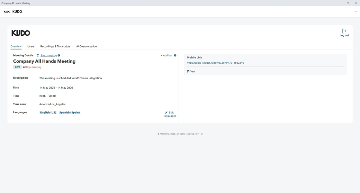The width and height of the screenshot is (360, 193).
Task: Click the pencil icon for Edit languages
Action: coord(166,113)
